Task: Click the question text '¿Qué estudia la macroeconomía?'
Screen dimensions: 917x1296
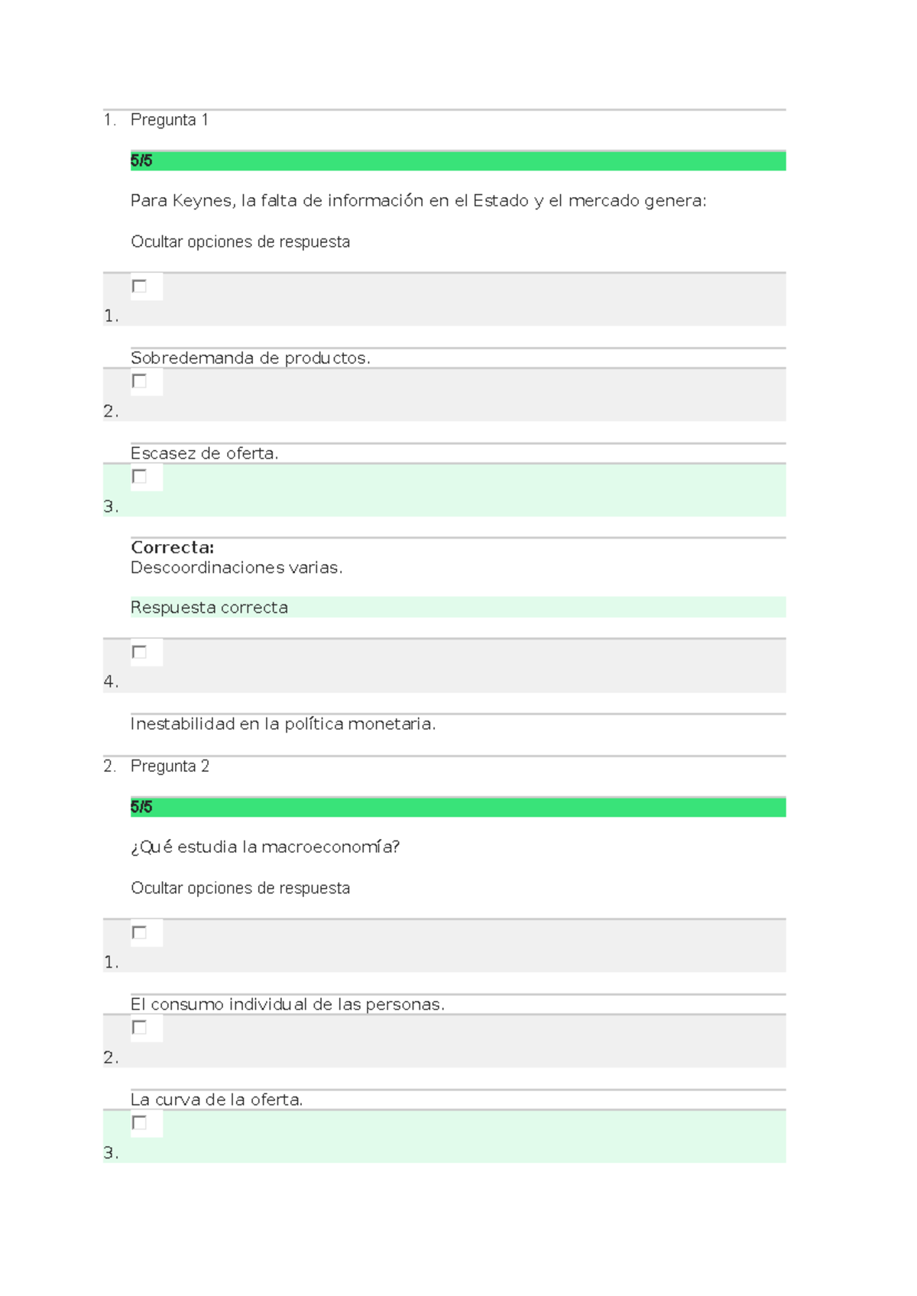Action: [265, 847]
